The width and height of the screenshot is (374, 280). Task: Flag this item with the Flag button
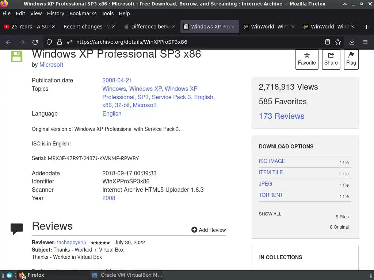351,59
